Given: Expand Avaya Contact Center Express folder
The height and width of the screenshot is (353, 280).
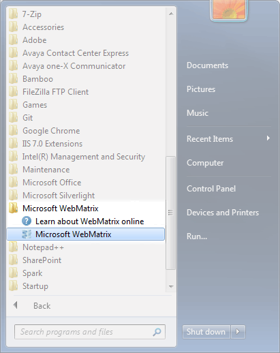Looking at the screenshot, I should 76,53.
